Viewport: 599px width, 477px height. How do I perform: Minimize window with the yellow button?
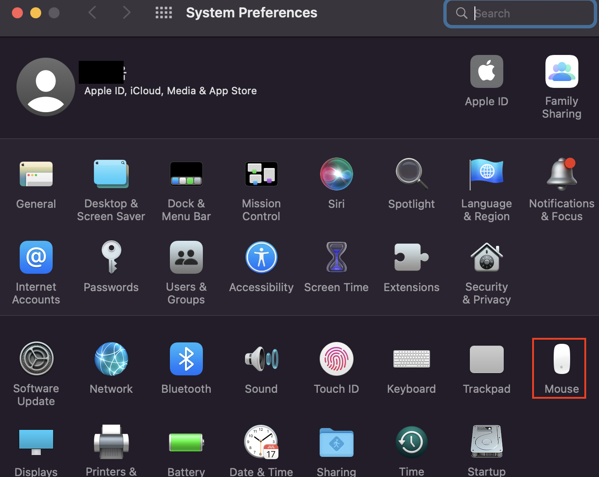(36, 13)
